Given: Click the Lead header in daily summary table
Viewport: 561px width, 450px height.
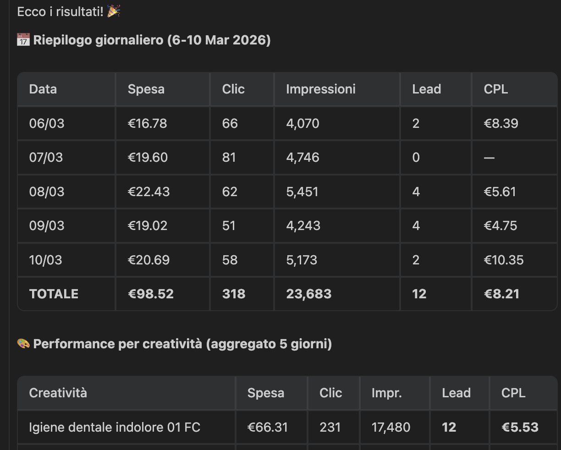Looking at the screenshot, I should coord(426,89).
